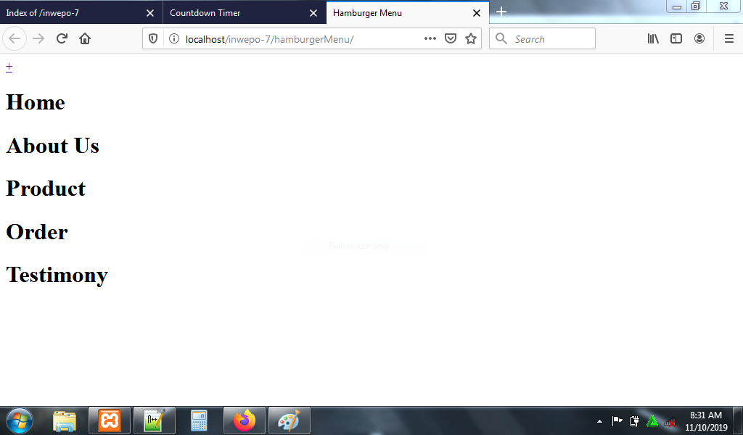The width and height of the screenshot is (743, 435).
Task: Open XAMPP from the taskbar
Action: 110,420
